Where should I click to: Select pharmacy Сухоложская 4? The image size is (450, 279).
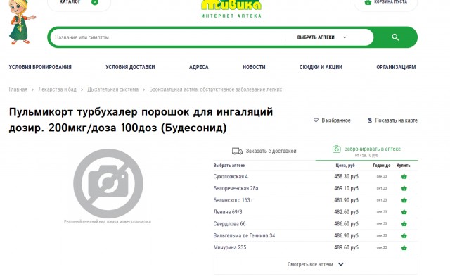[x=231, y=176]
